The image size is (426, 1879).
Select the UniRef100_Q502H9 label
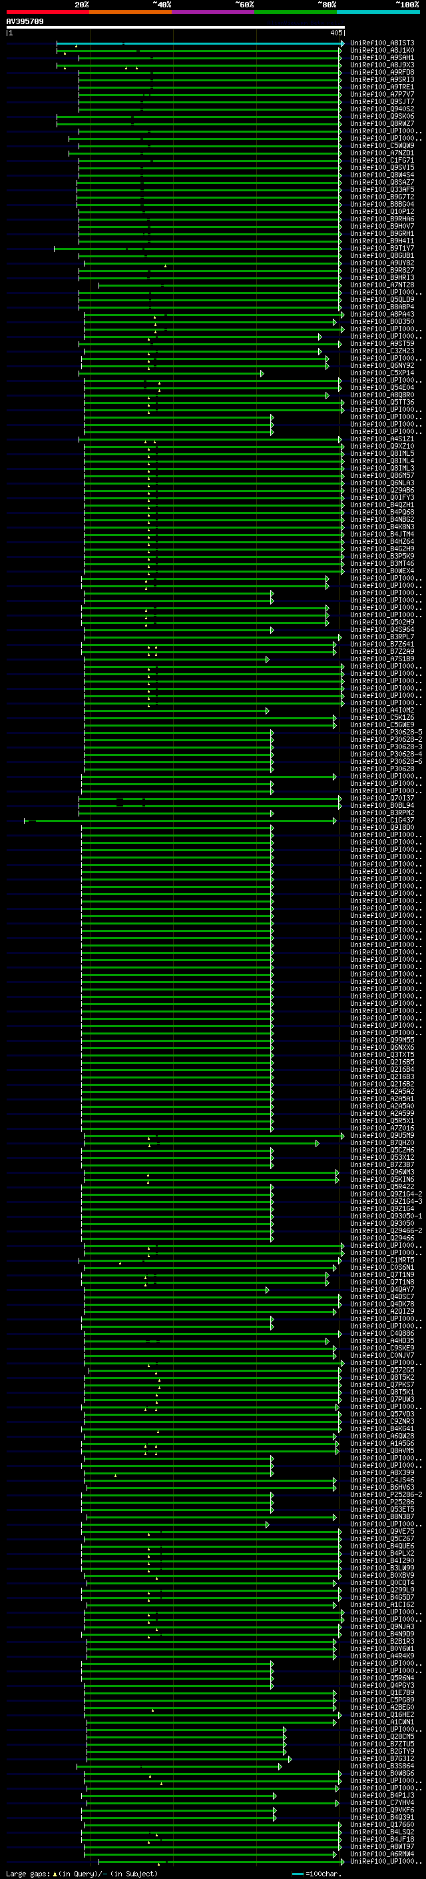(381, 622)
